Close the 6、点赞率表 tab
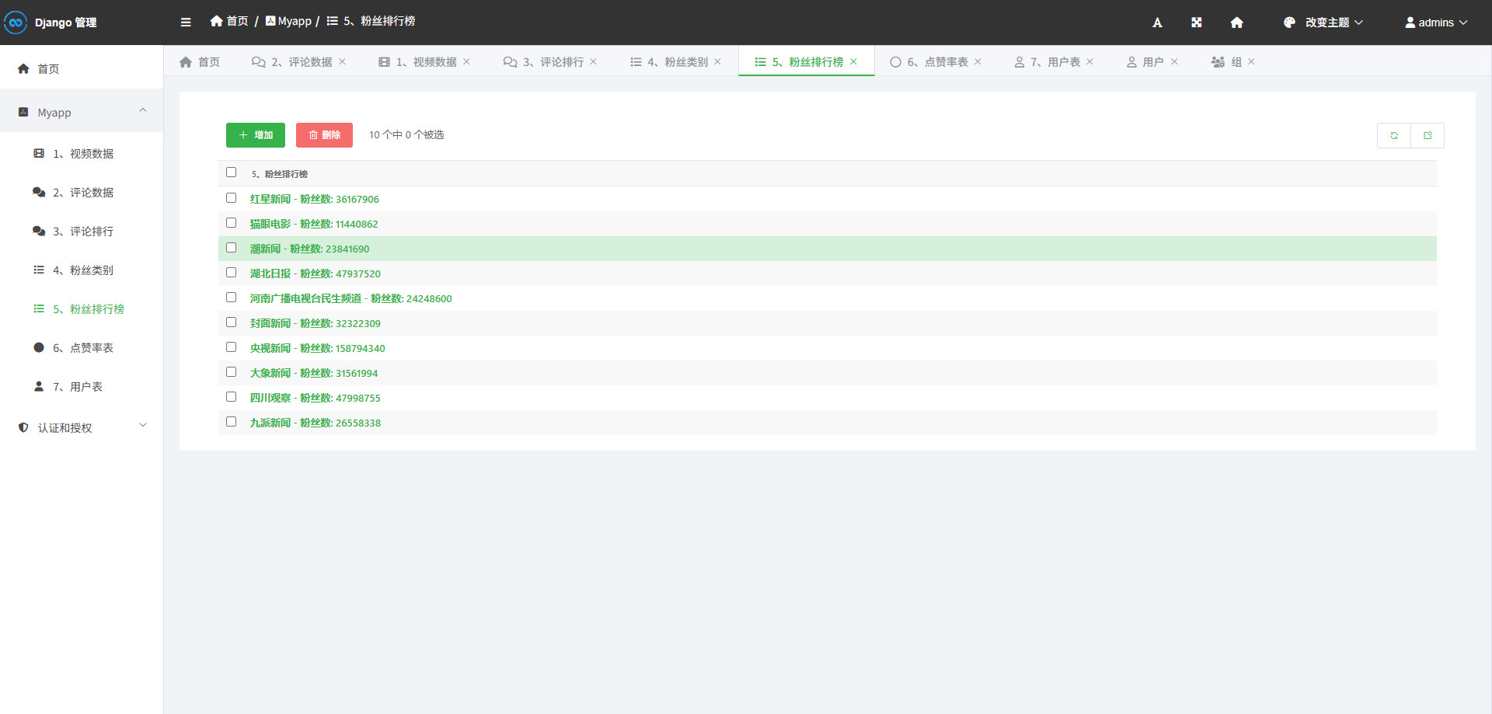This screenshot has width=1492, height=714. point(978,61)
